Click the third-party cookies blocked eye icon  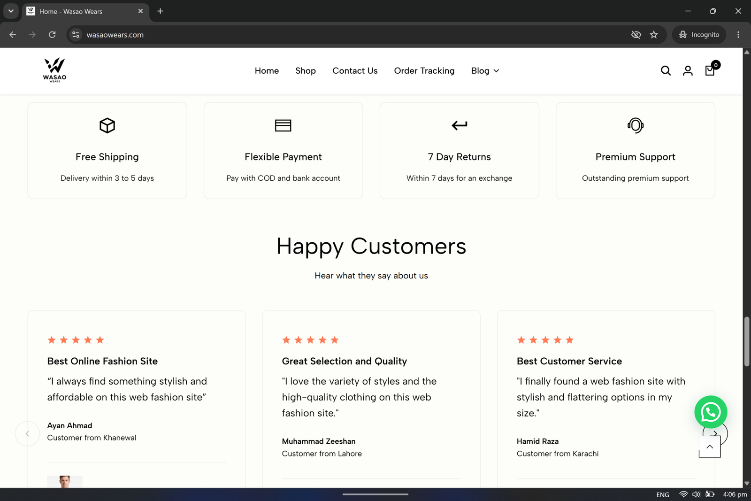coord(636,35)
